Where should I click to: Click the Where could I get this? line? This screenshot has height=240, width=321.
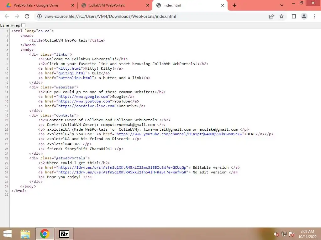[x=74, y=162]
